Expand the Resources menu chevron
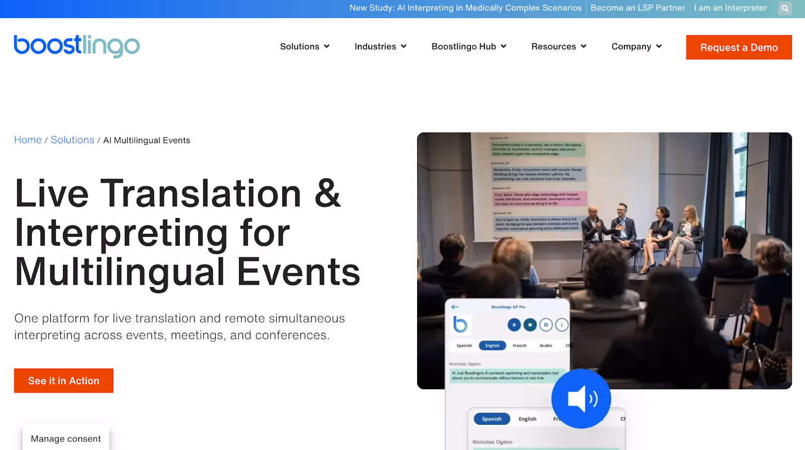 [x=584, y=46]
